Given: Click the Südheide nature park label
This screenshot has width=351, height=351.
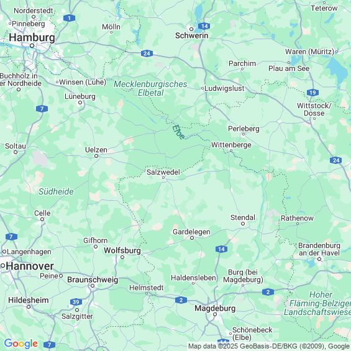Looking at the screenshot, I should 56,191.
